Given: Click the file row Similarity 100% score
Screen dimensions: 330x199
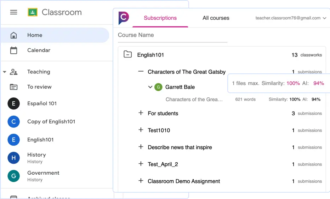Looking at the screenshot, I should (295, 99).
